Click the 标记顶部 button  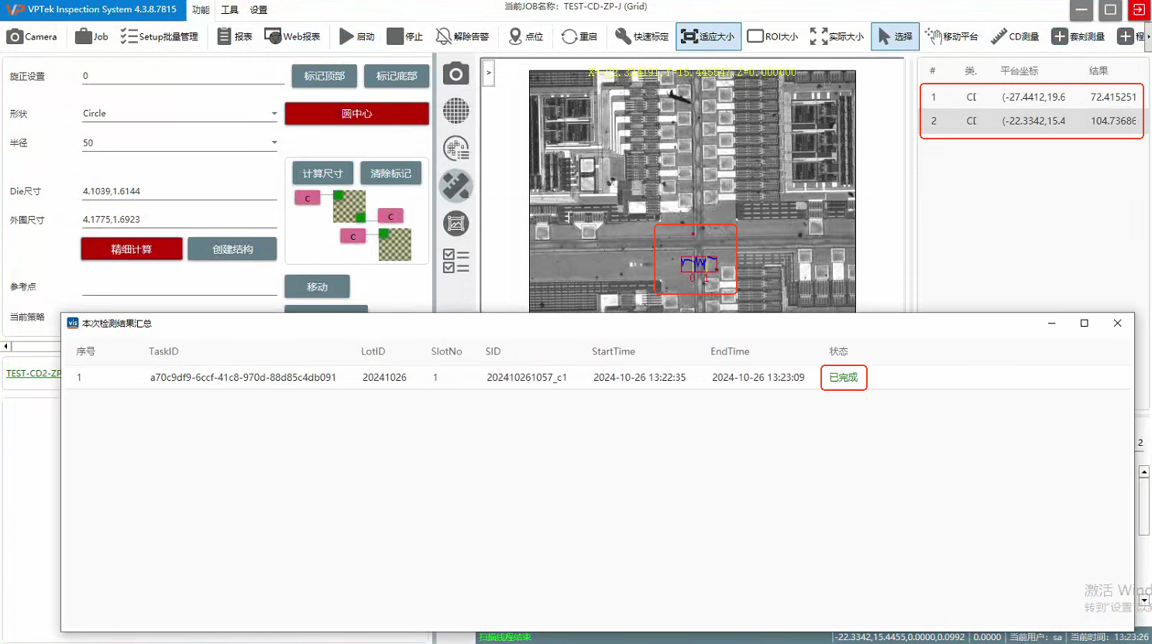(324, 76)
